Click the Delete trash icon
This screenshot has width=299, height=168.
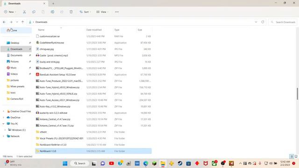point(71,12)
